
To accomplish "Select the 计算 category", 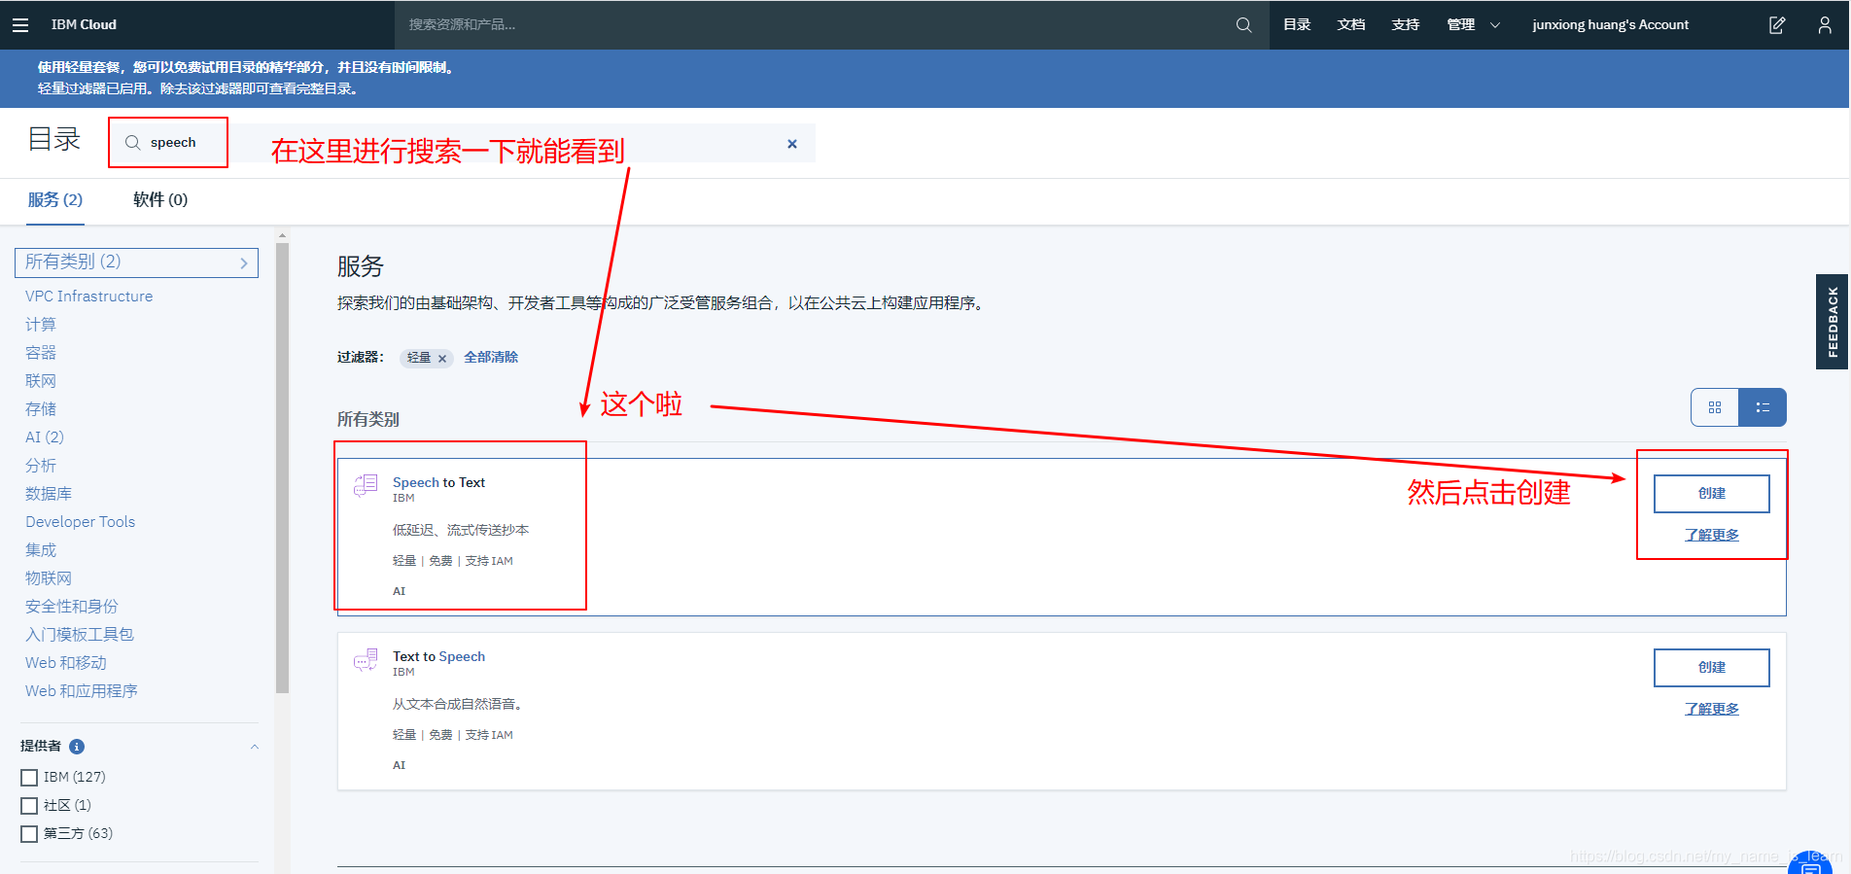I will [x=41, y=325].
